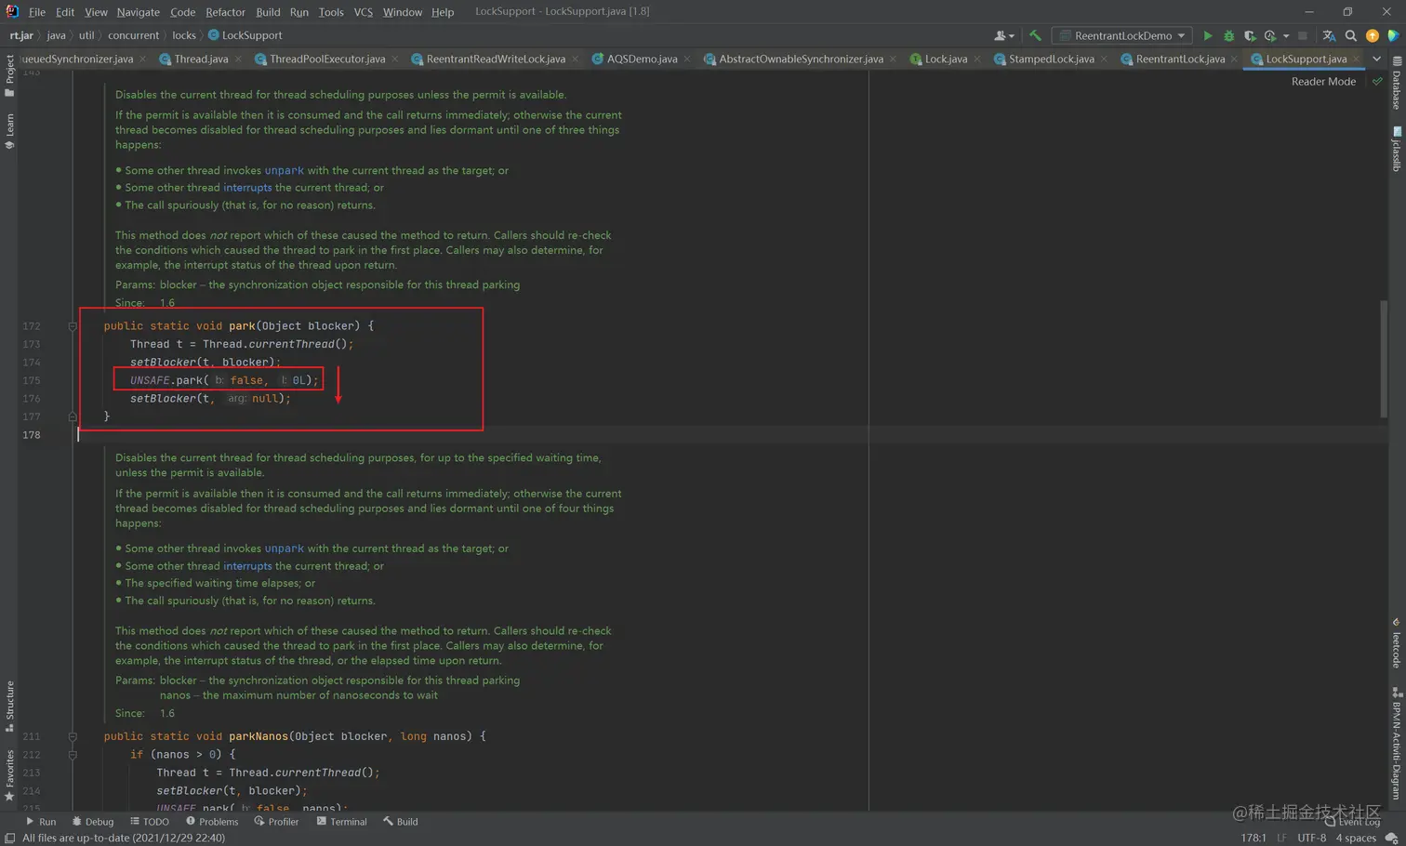Click the rt.jar breadcrumb
The height and width of the screenshot is (846, 1406).
tap(21, 35)
